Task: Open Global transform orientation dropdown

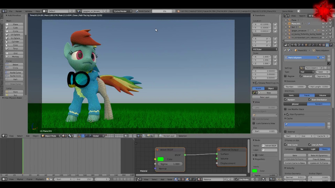Action: (98, 136)
